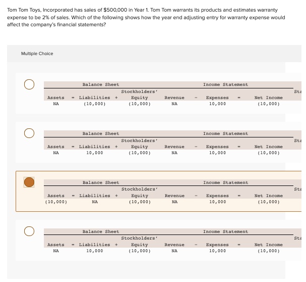Viewport: 306px width, 282px height.
Task: Click the 10,000 Liabilities value in last option
Action: tap(95, 251)
